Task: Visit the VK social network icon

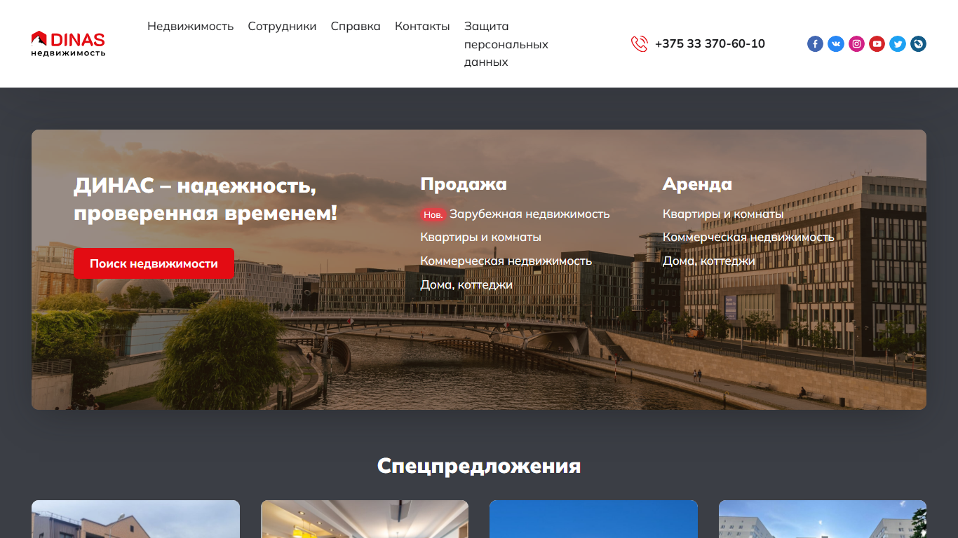Action: coord(836,44)
